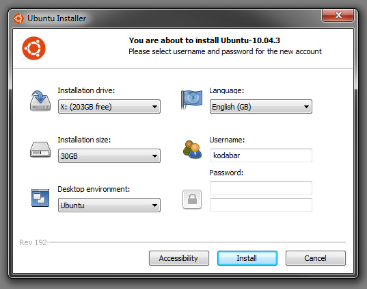Open the Accessibility options

click(179, 258)
